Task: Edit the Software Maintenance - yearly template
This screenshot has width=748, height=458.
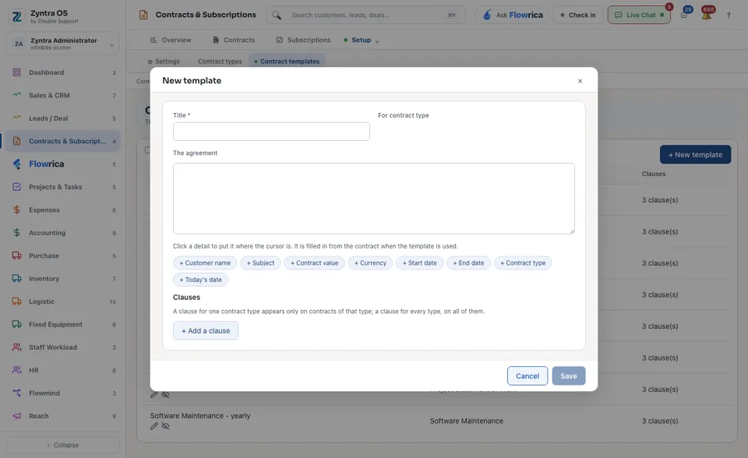Action: [153, 426]
